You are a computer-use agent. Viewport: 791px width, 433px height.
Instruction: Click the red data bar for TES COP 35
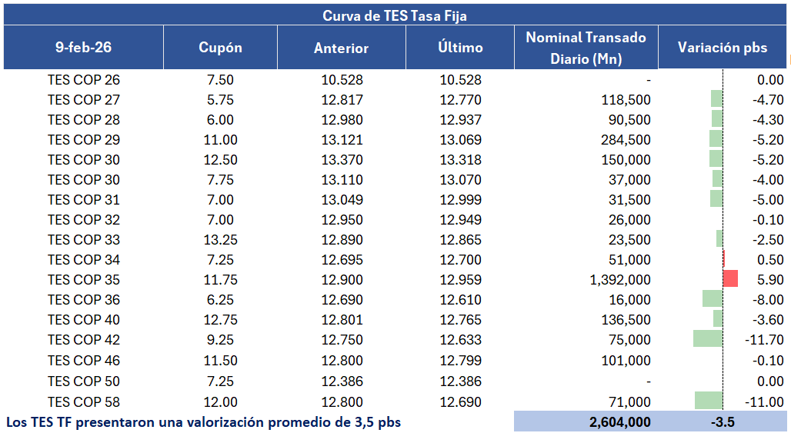click(x=730, y=279)
